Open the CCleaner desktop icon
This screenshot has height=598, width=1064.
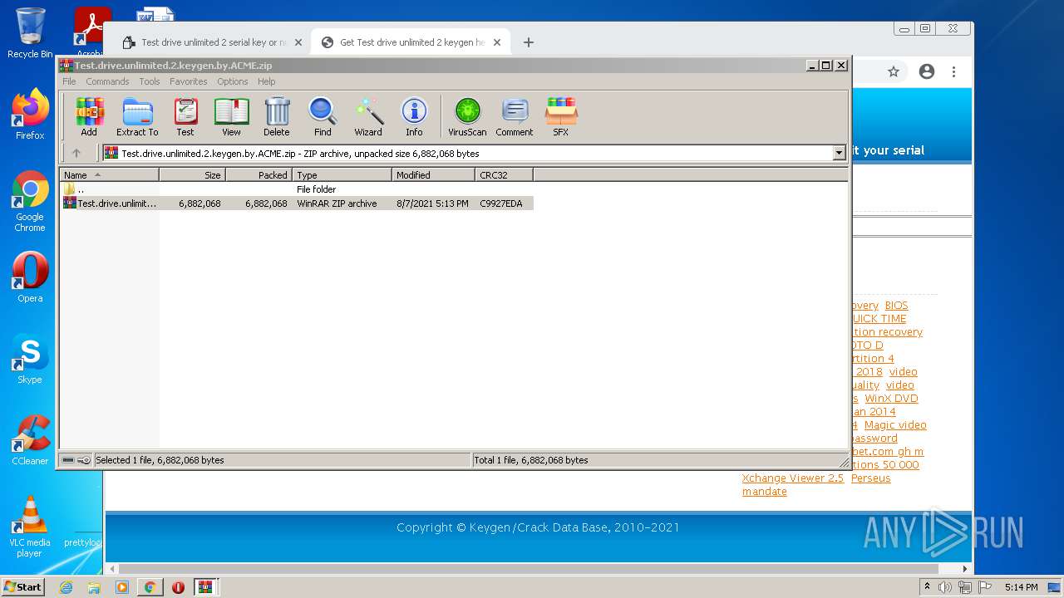point(30,440)
